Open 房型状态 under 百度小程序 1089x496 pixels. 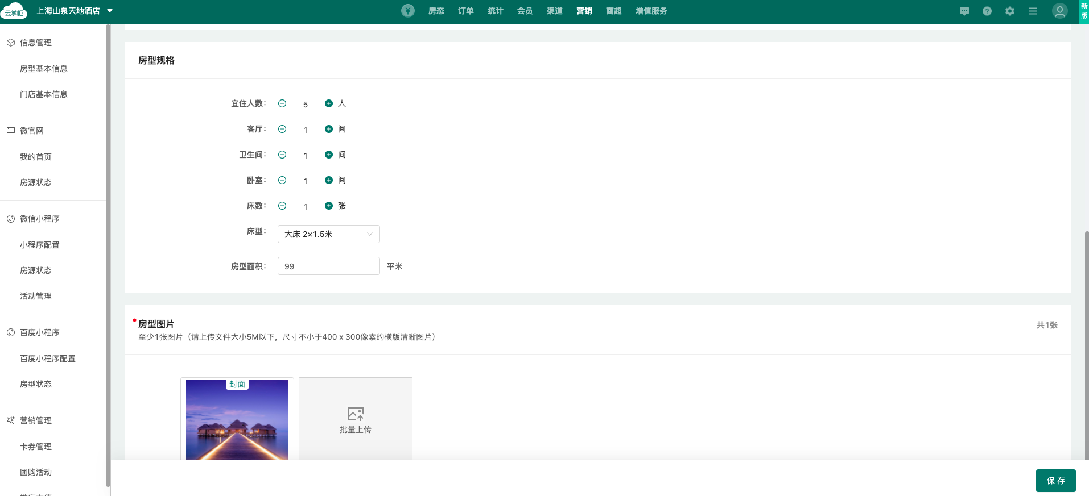click(x=36, y=384)
